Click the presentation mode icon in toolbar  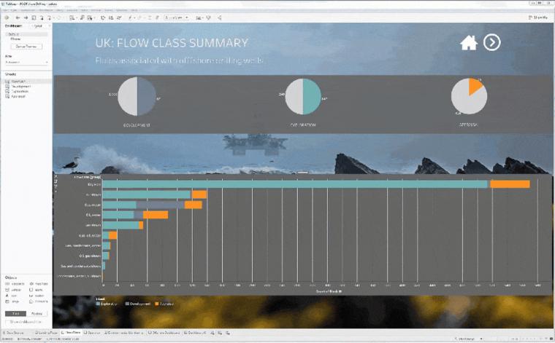pos(208,17)
